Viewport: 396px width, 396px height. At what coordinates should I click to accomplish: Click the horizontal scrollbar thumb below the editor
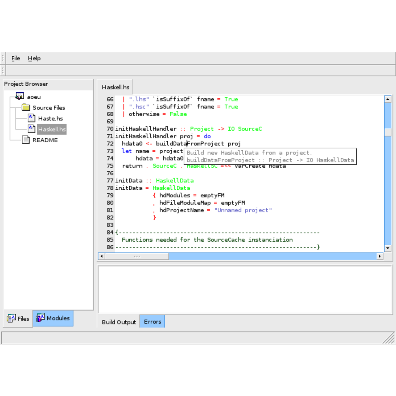pos(136,256)
